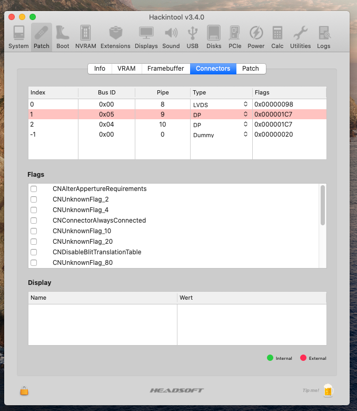The height and width of the screenshot is (411, 357).
Task: Enable CNUnknownFlag_4 checkbox
Action: pos(34,210)
